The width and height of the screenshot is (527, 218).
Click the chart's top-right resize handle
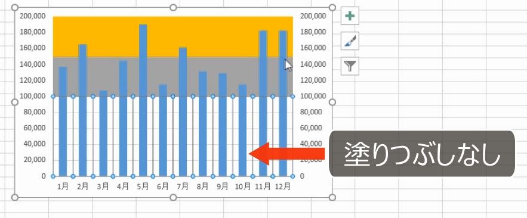[332, 7]
